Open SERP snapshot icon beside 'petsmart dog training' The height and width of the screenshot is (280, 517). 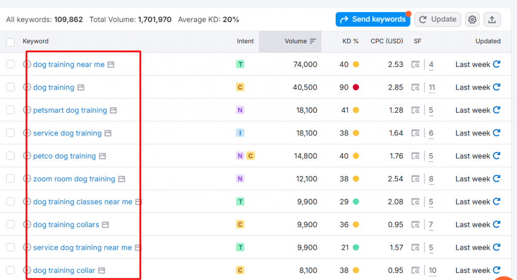pos(114,110)
